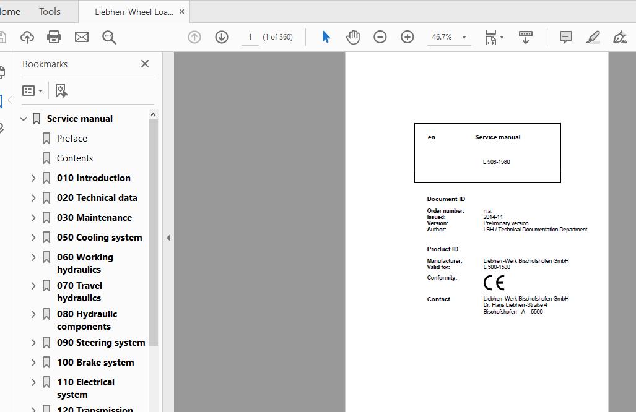The image size is (636, 412).
Task: Switch to Home tab
Action: (x=10, y=11)
